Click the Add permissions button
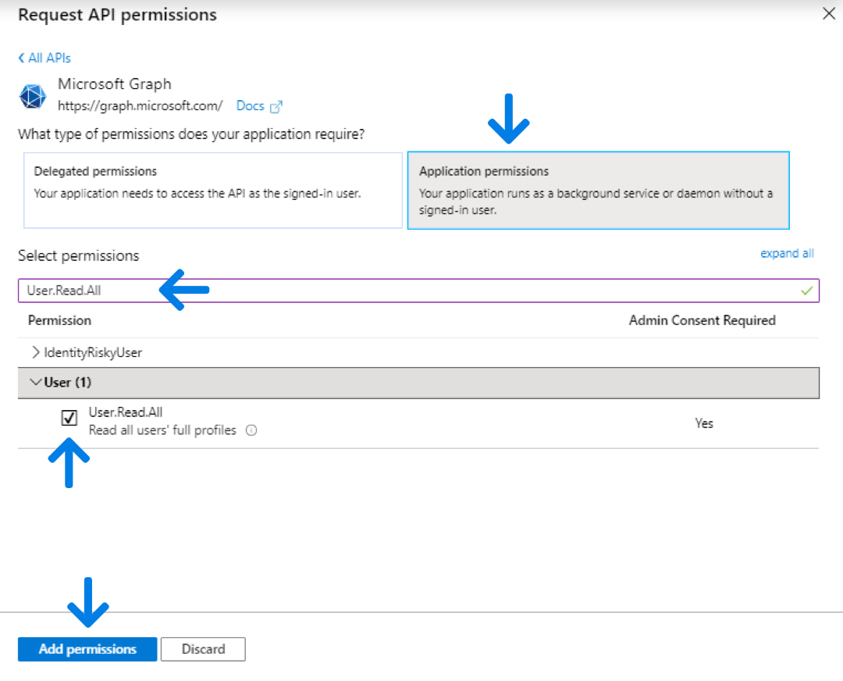Image resolution: width=843 pixels, height=681 pixels. (87, 649)
